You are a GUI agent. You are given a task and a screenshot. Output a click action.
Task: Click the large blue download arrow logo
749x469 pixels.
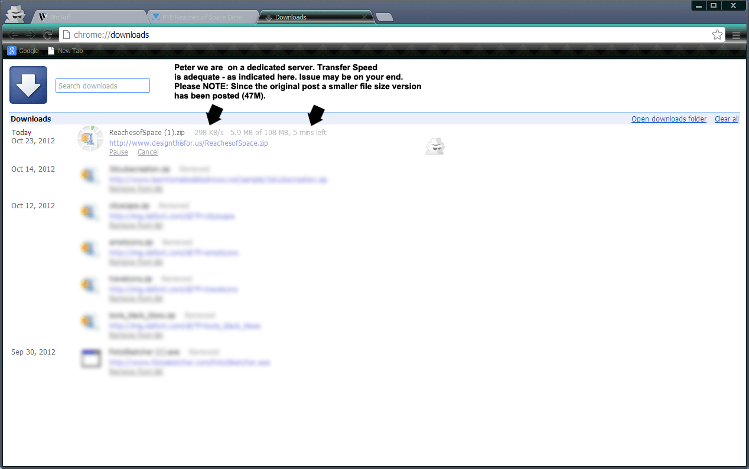[x=28, y=85]
